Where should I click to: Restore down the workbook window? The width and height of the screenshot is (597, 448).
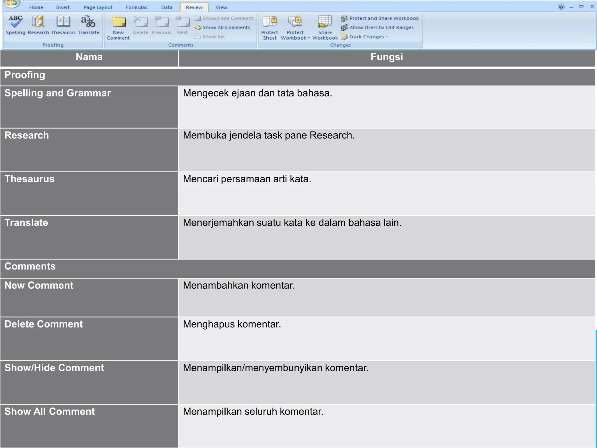point(582,6)
